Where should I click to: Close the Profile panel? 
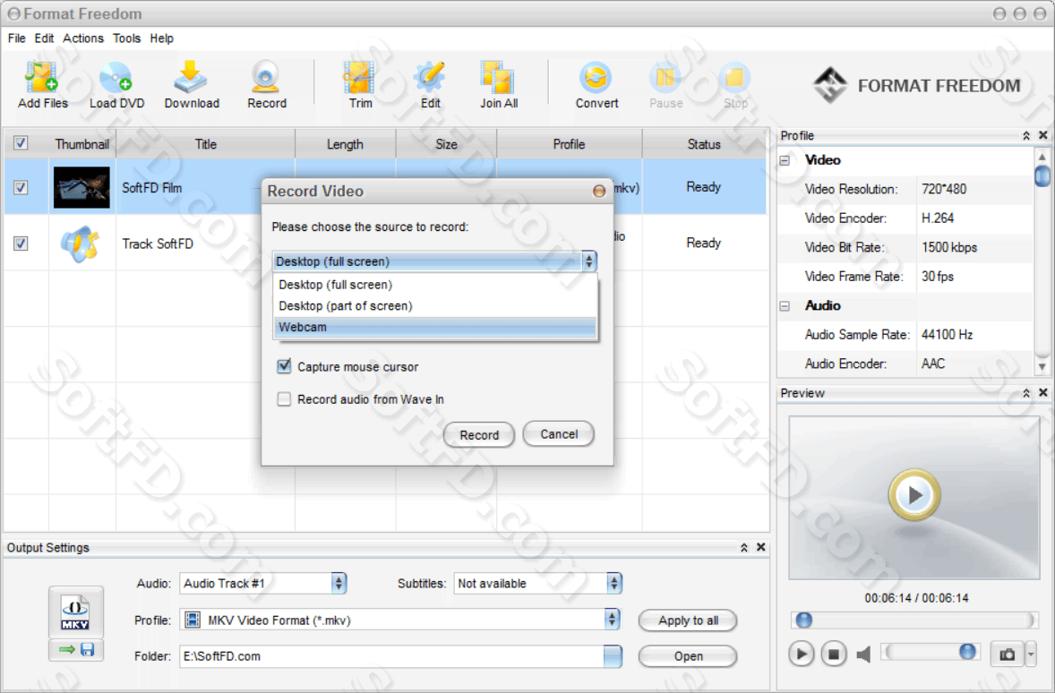(x=1042, y=135)
